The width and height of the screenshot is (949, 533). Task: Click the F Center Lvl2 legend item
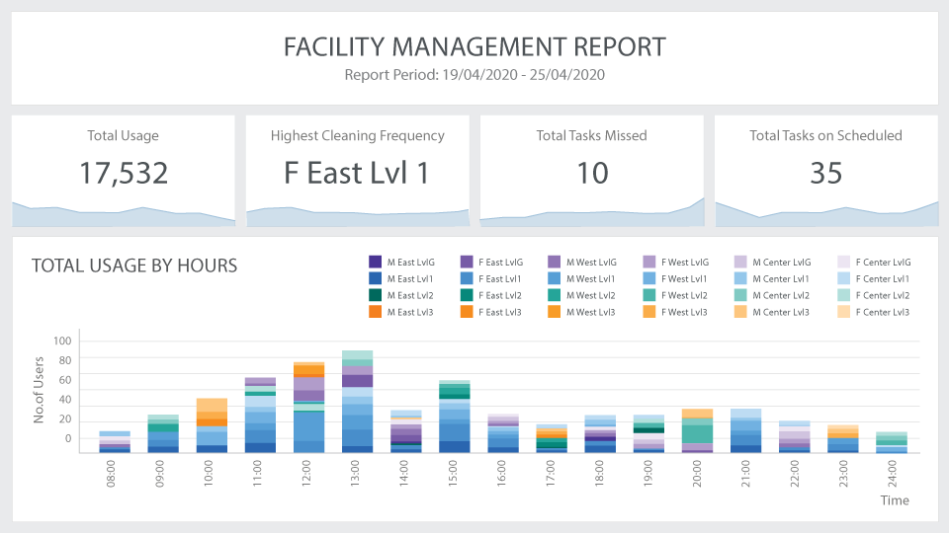(874, 295)
